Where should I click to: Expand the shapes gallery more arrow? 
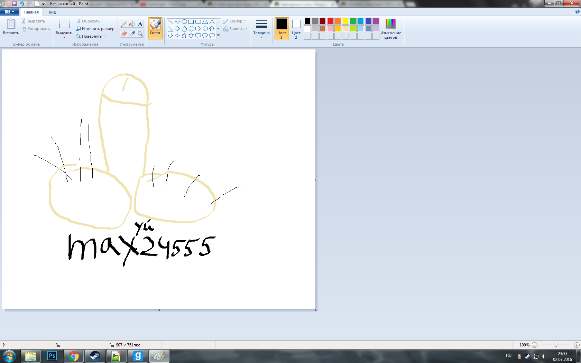tap(218, 35)
